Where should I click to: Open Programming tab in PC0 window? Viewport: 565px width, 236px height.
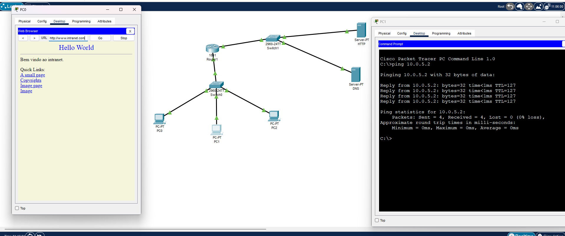pos(81,21)
